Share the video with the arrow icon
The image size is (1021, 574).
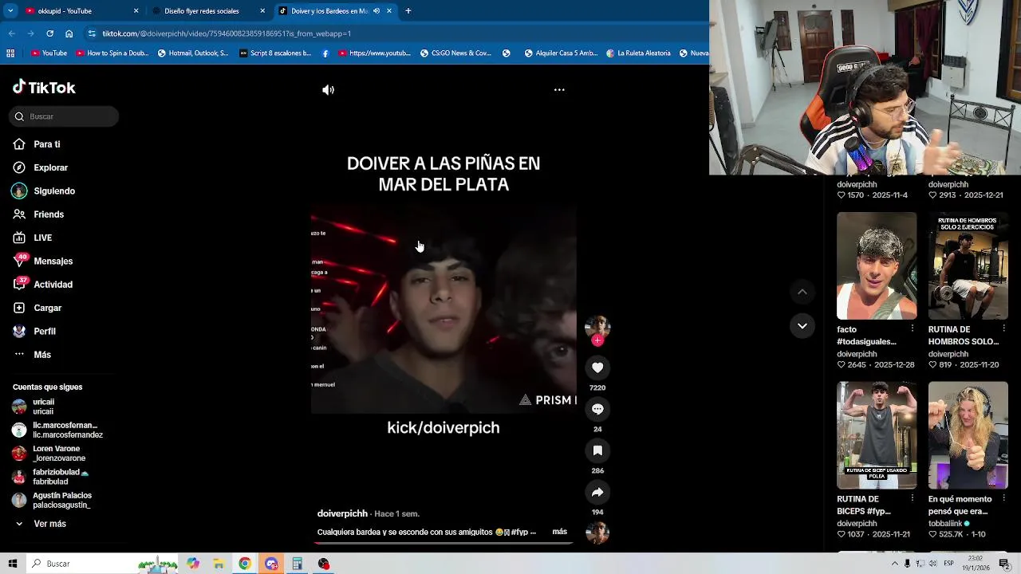597,492
